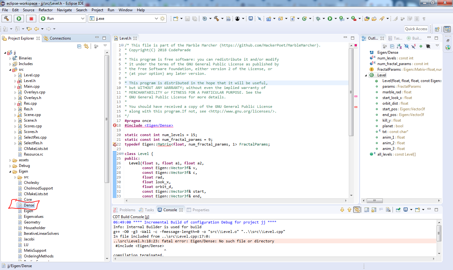
Task: Click the Outline horizontal scrollbar thumb
Action: click(x=375, y=201)
